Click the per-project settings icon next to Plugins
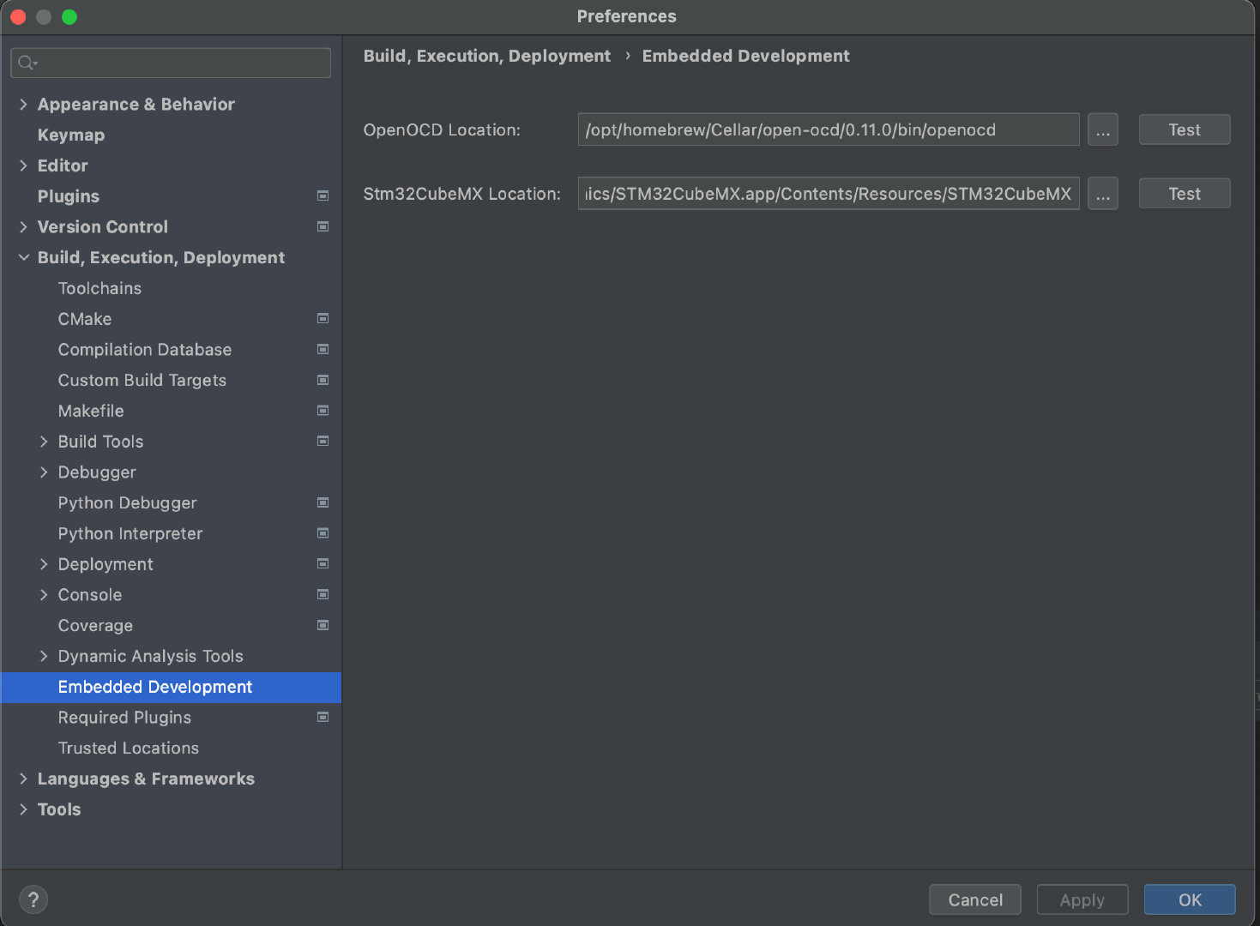Screen dimensions: 1260x926 point(323,195)
